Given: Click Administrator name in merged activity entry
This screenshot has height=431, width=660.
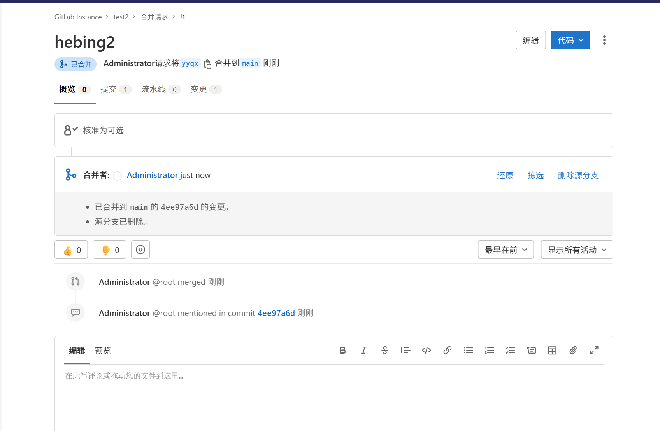Looking at the screenshot, I should click(125, 282).
